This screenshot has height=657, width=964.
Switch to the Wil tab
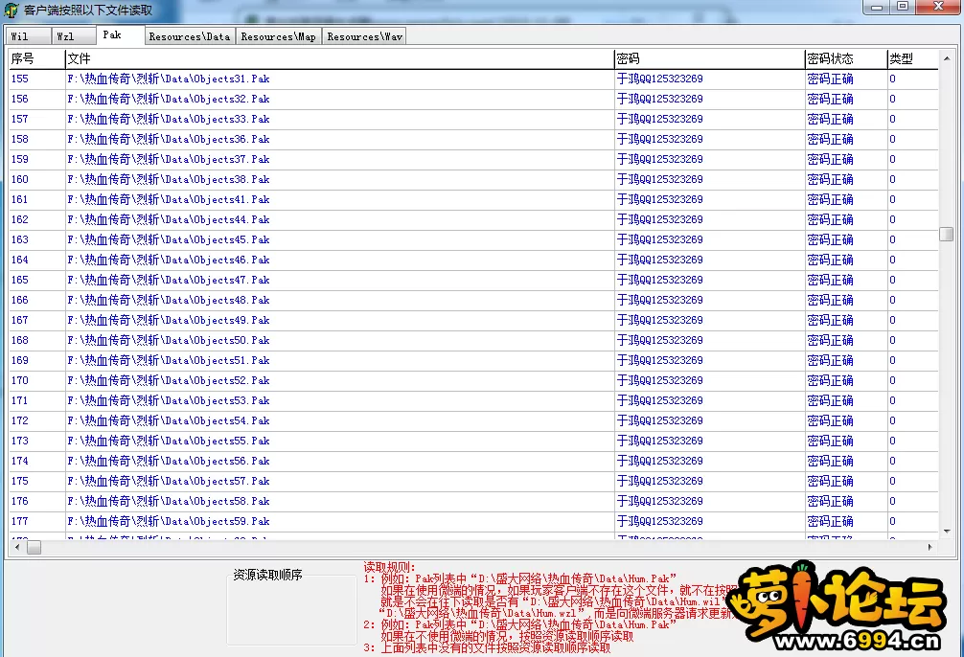coord(28,36)
